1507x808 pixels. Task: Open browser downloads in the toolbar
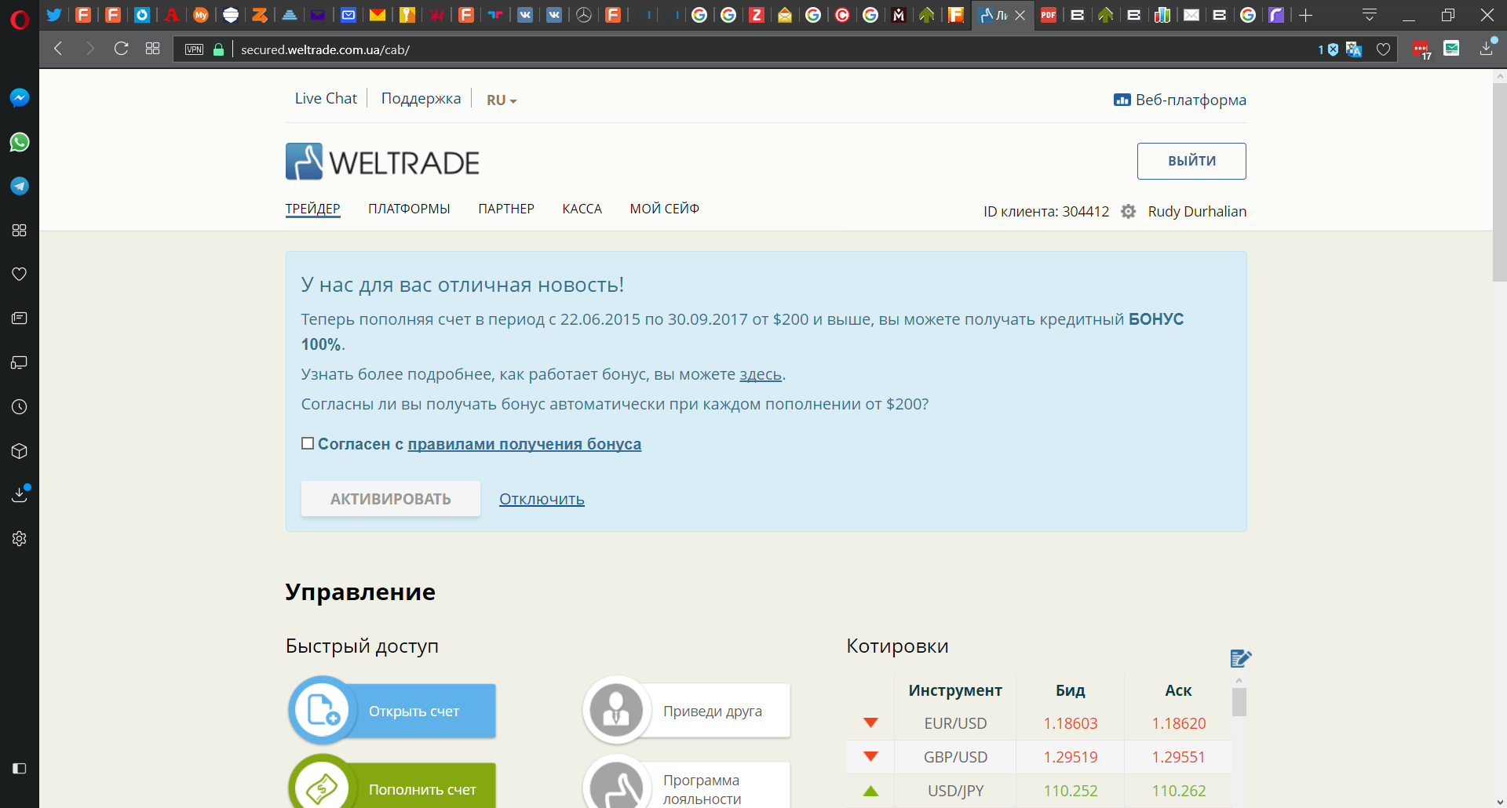click(x=1487, y=49)
